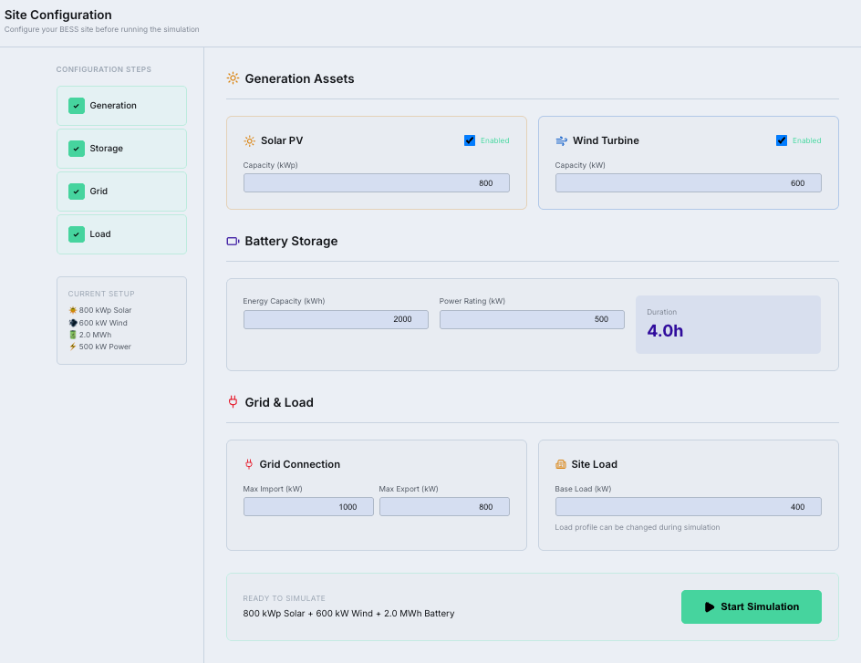Image resolution: width=861 pixels, height=663 pixels.
Task: Click the sun icon beside Generation Assets
Action: (233, 78)
